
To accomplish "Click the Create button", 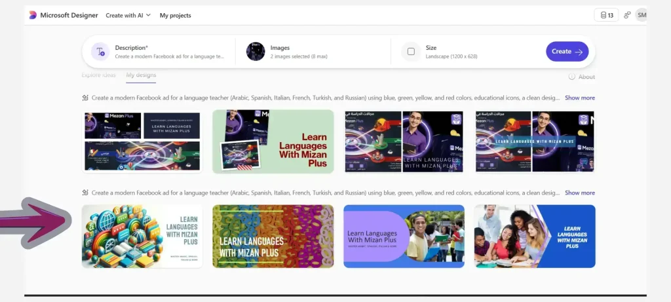I will pyautogui.click(x=567, y=51).
